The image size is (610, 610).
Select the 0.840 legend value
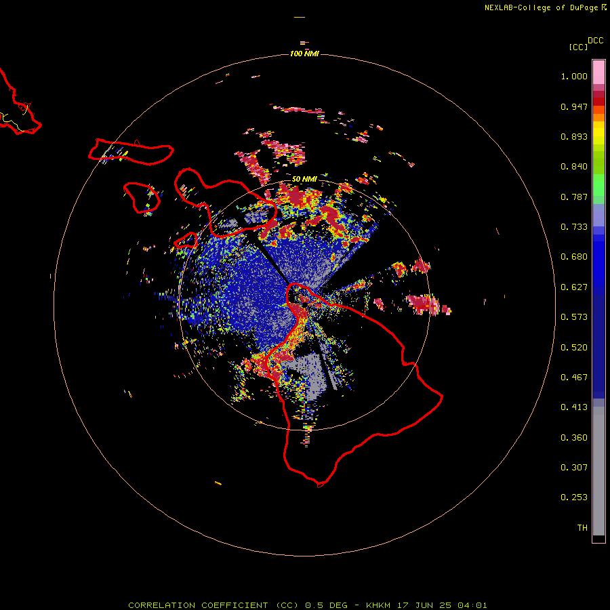[574, 167]
